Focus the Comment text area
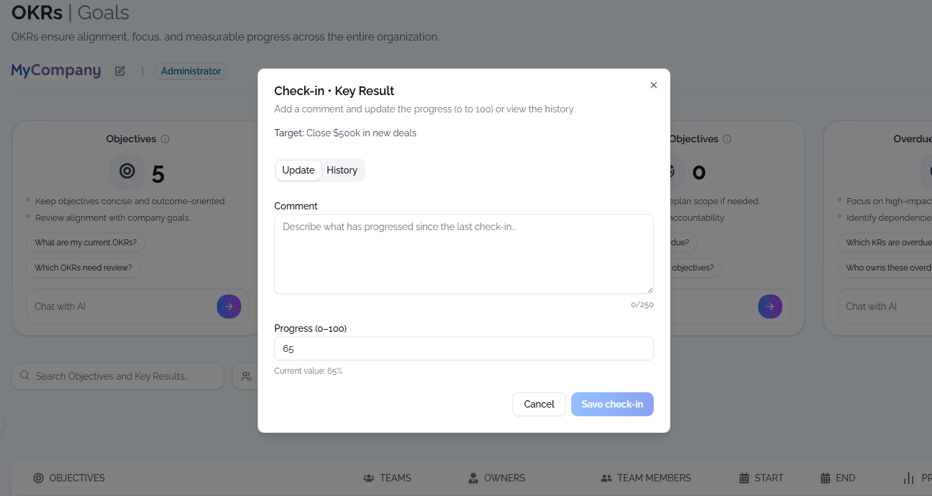The width and height of the screenshot is (932, 496). click(x=463, y=254)
